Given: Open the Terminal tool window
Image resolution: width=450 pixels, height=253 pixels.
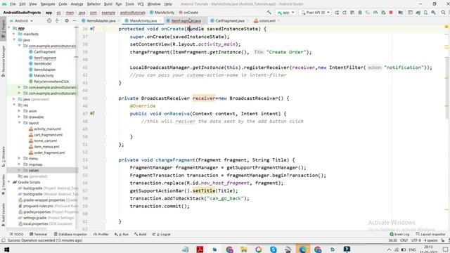Looking at the screenshot, I should click(38, 234).
